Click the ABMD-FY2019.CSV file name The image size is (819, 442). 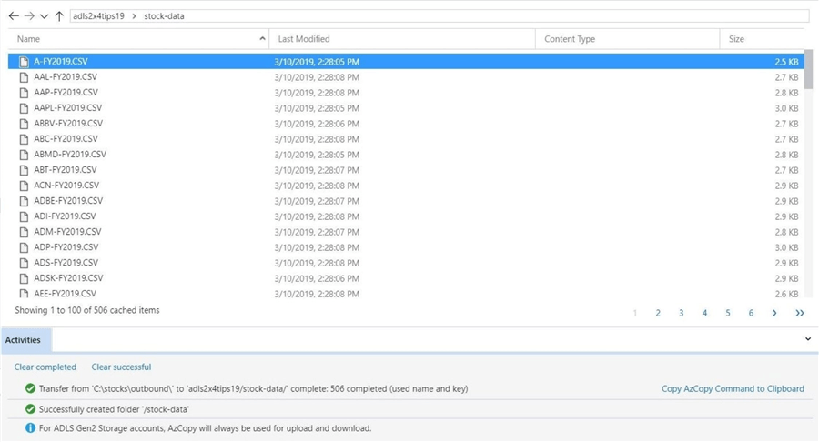pyautogui.click(x=70, y=155)
